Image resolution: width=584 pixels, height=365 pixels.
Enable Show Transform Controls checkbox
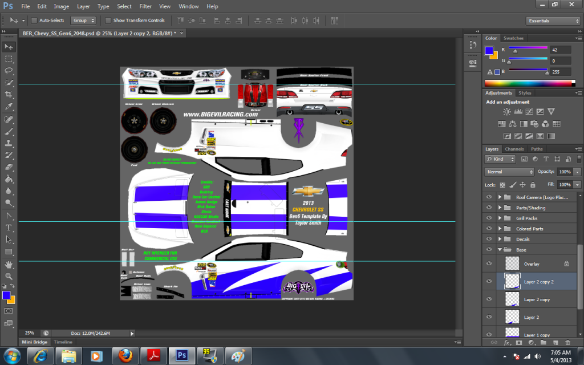108,21
